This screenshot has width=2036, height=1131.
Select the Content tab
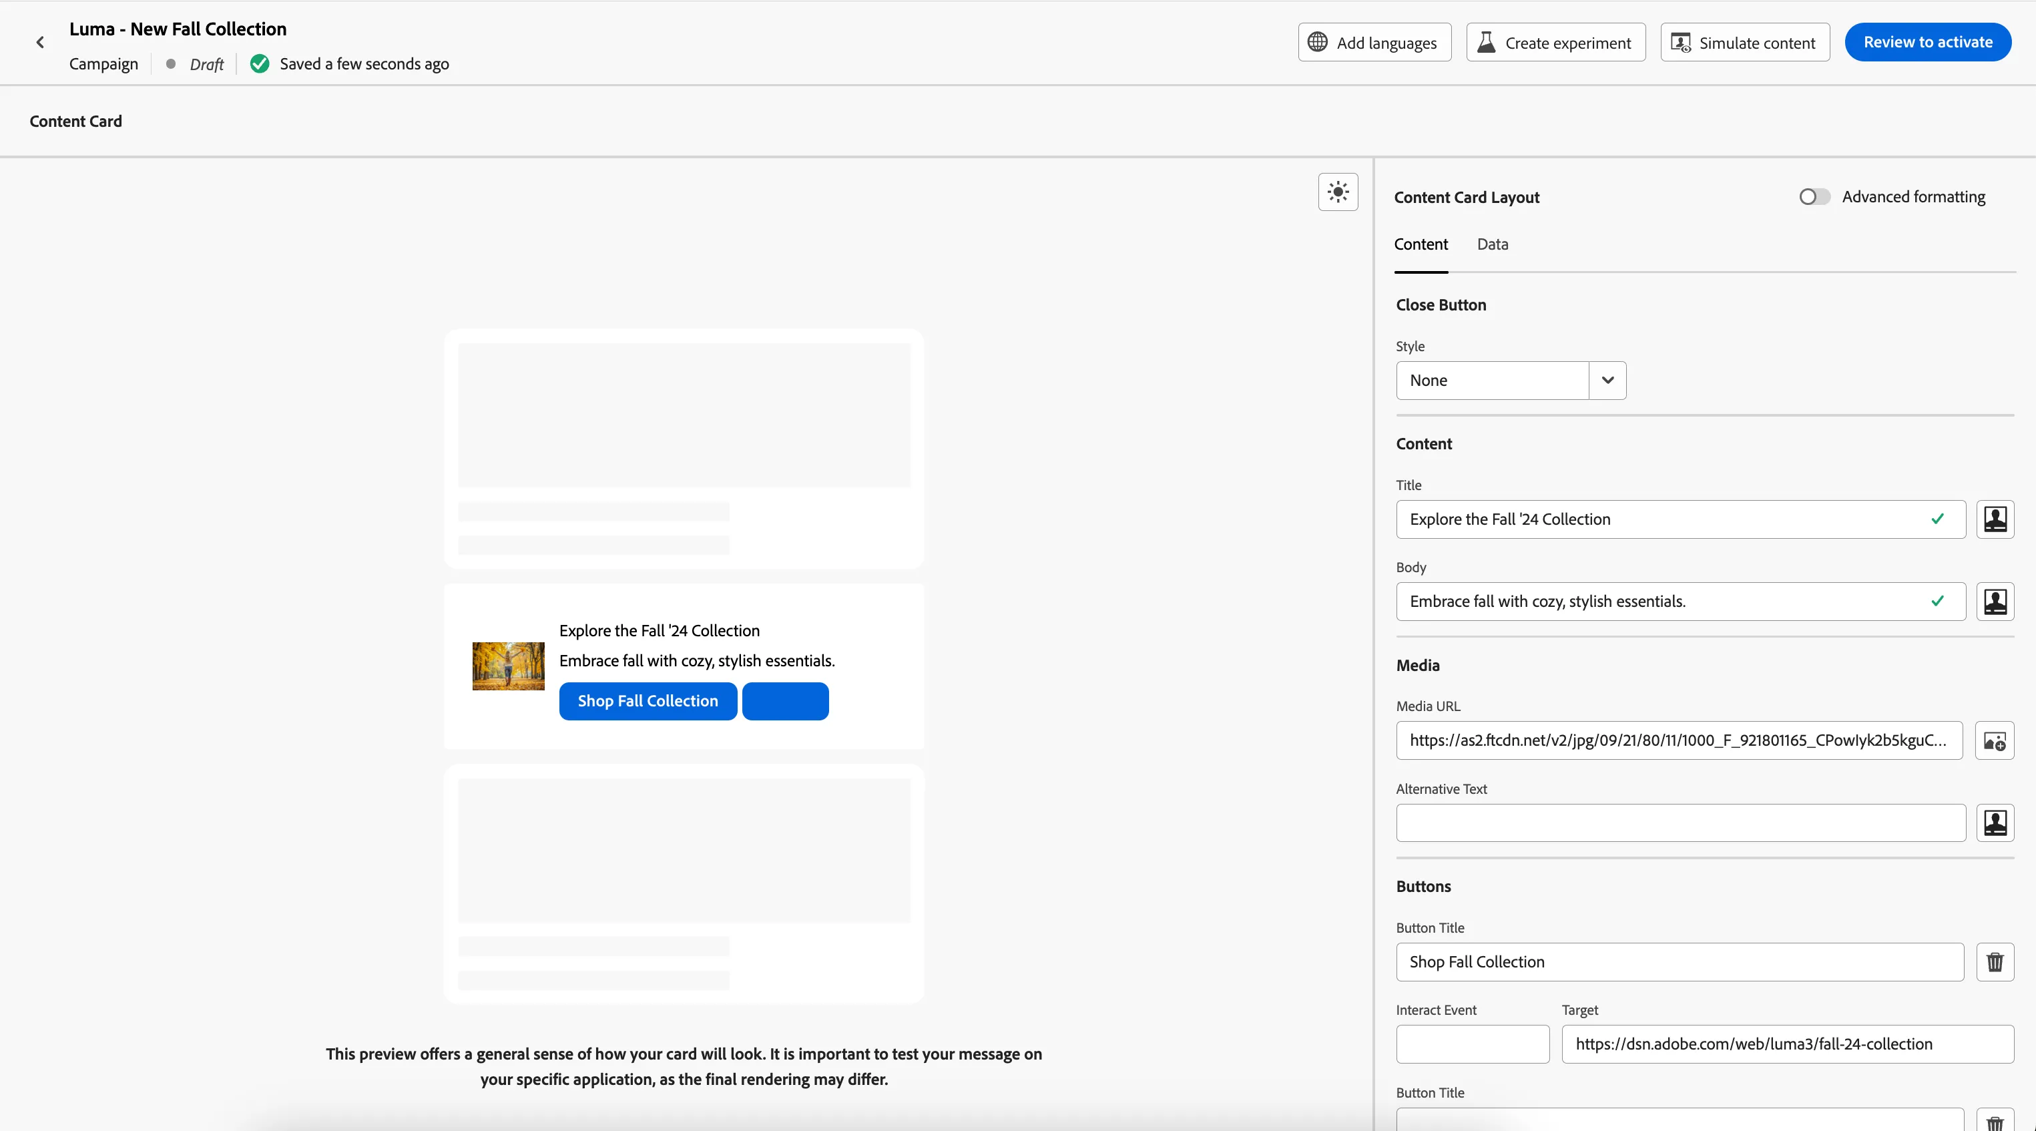click(x=1421, y=244)
